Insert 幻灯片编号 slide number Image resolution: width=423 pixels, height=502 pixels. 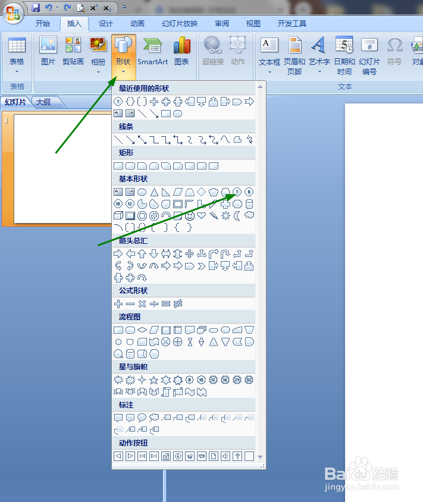coord(369,56)
